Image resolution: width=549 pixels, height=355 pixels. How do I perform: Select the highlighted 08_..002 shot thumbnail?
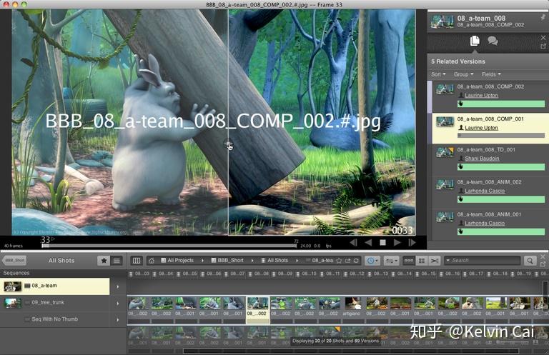(257, 303)
